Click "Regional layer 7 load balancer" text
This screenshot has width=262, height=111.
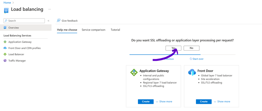160,83
